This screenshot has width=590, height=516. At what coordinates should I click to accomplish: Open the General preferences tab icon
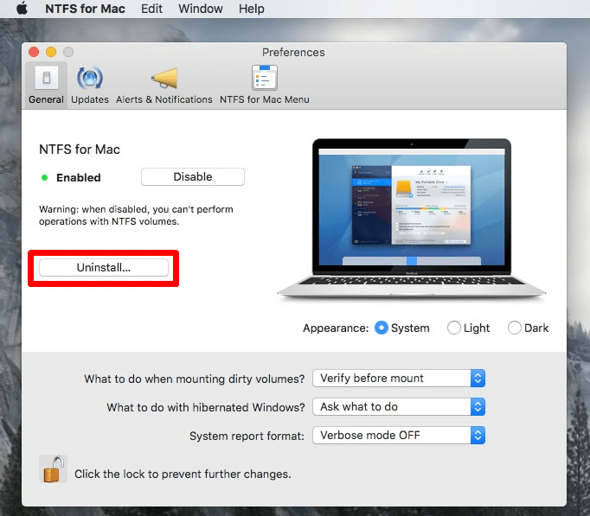(x=46, y=78)
